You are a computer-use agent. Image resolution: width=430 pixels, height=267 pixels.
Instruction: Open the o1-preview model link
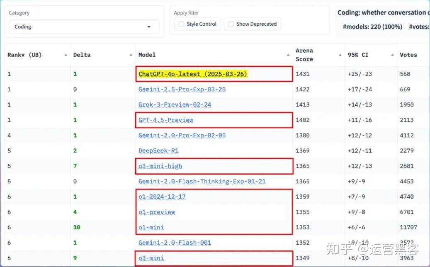[157, 212]
